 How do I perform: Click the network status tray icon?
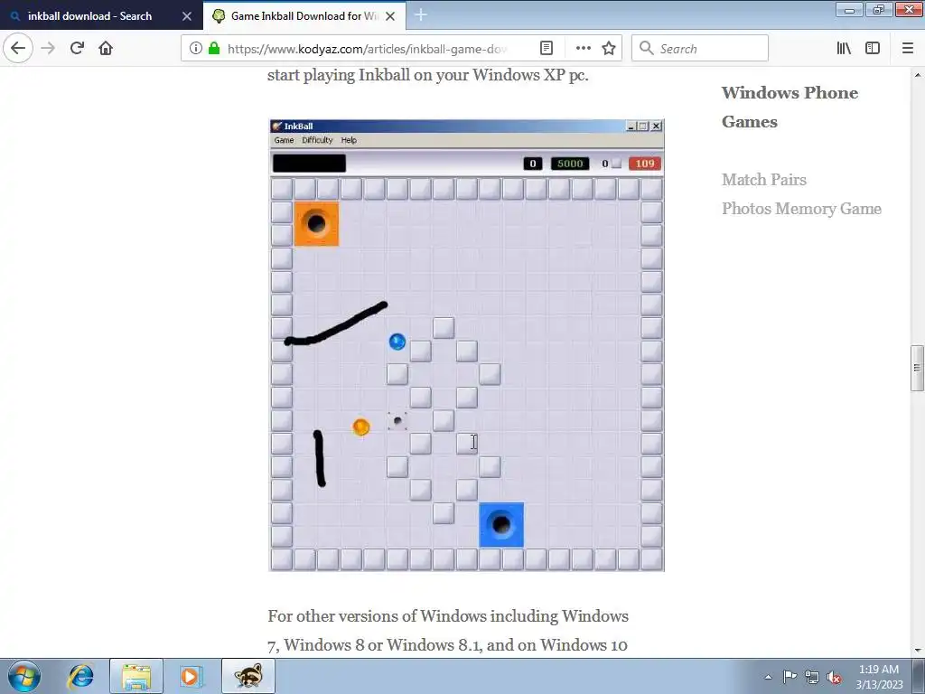tap(812, 677)
